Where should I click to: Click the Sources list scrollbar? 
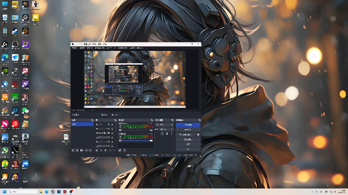point(116,128)
